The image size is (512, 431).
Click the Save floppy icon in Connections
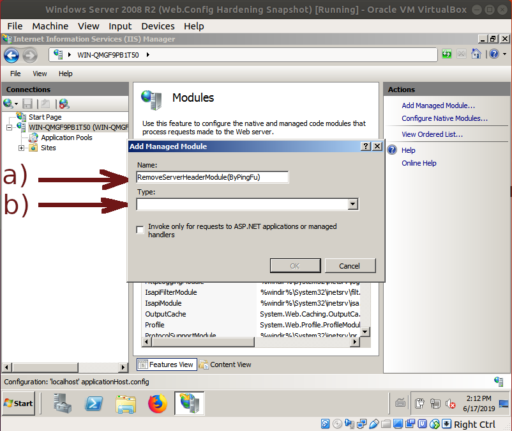pos(27,104)
